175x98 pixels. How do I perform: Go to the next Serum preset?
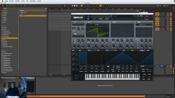(x=136, y=16)
